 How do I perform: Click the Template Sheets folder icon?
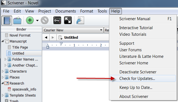7,95
